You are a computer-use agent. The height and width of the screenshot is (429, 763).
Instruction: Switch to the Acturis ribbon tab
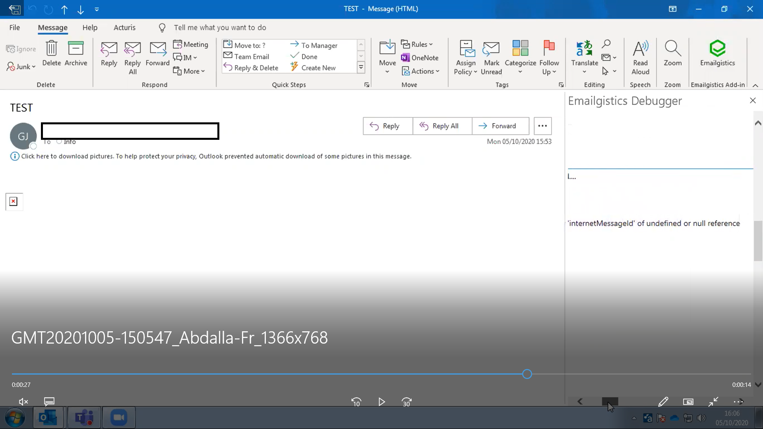tap(125, 27)
